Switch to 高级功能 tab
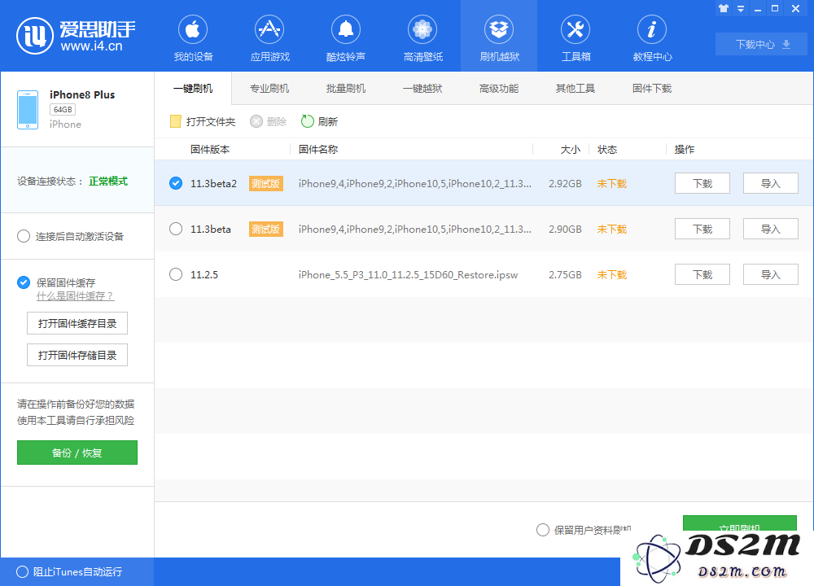Screen dimensions: 814x586 pos(499,88)
